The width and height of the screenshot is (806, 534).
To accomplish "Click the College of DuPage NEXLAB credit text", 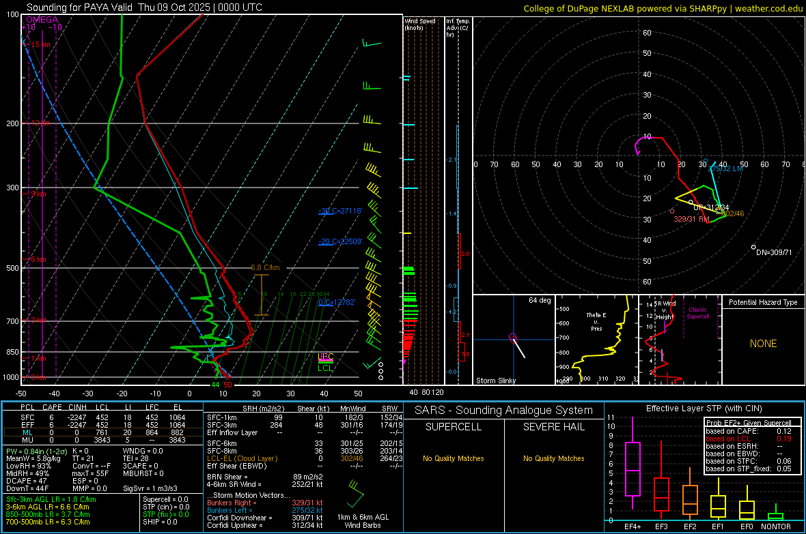I will (663, 8).
